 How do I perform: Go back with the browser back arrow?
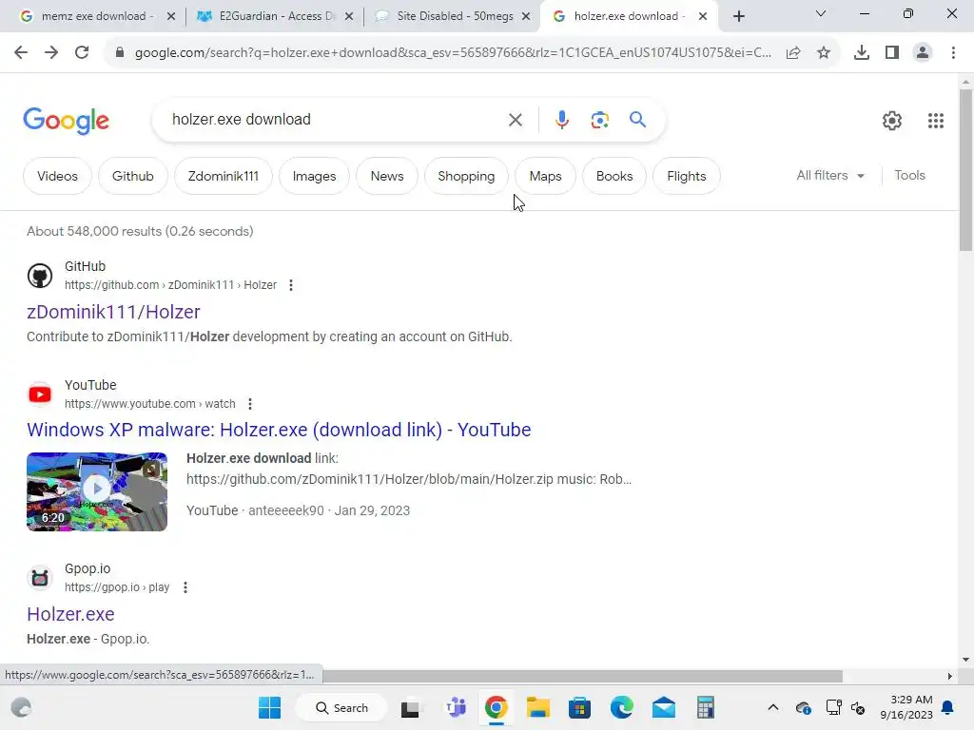pyautogui.click(x=21, y=53)
